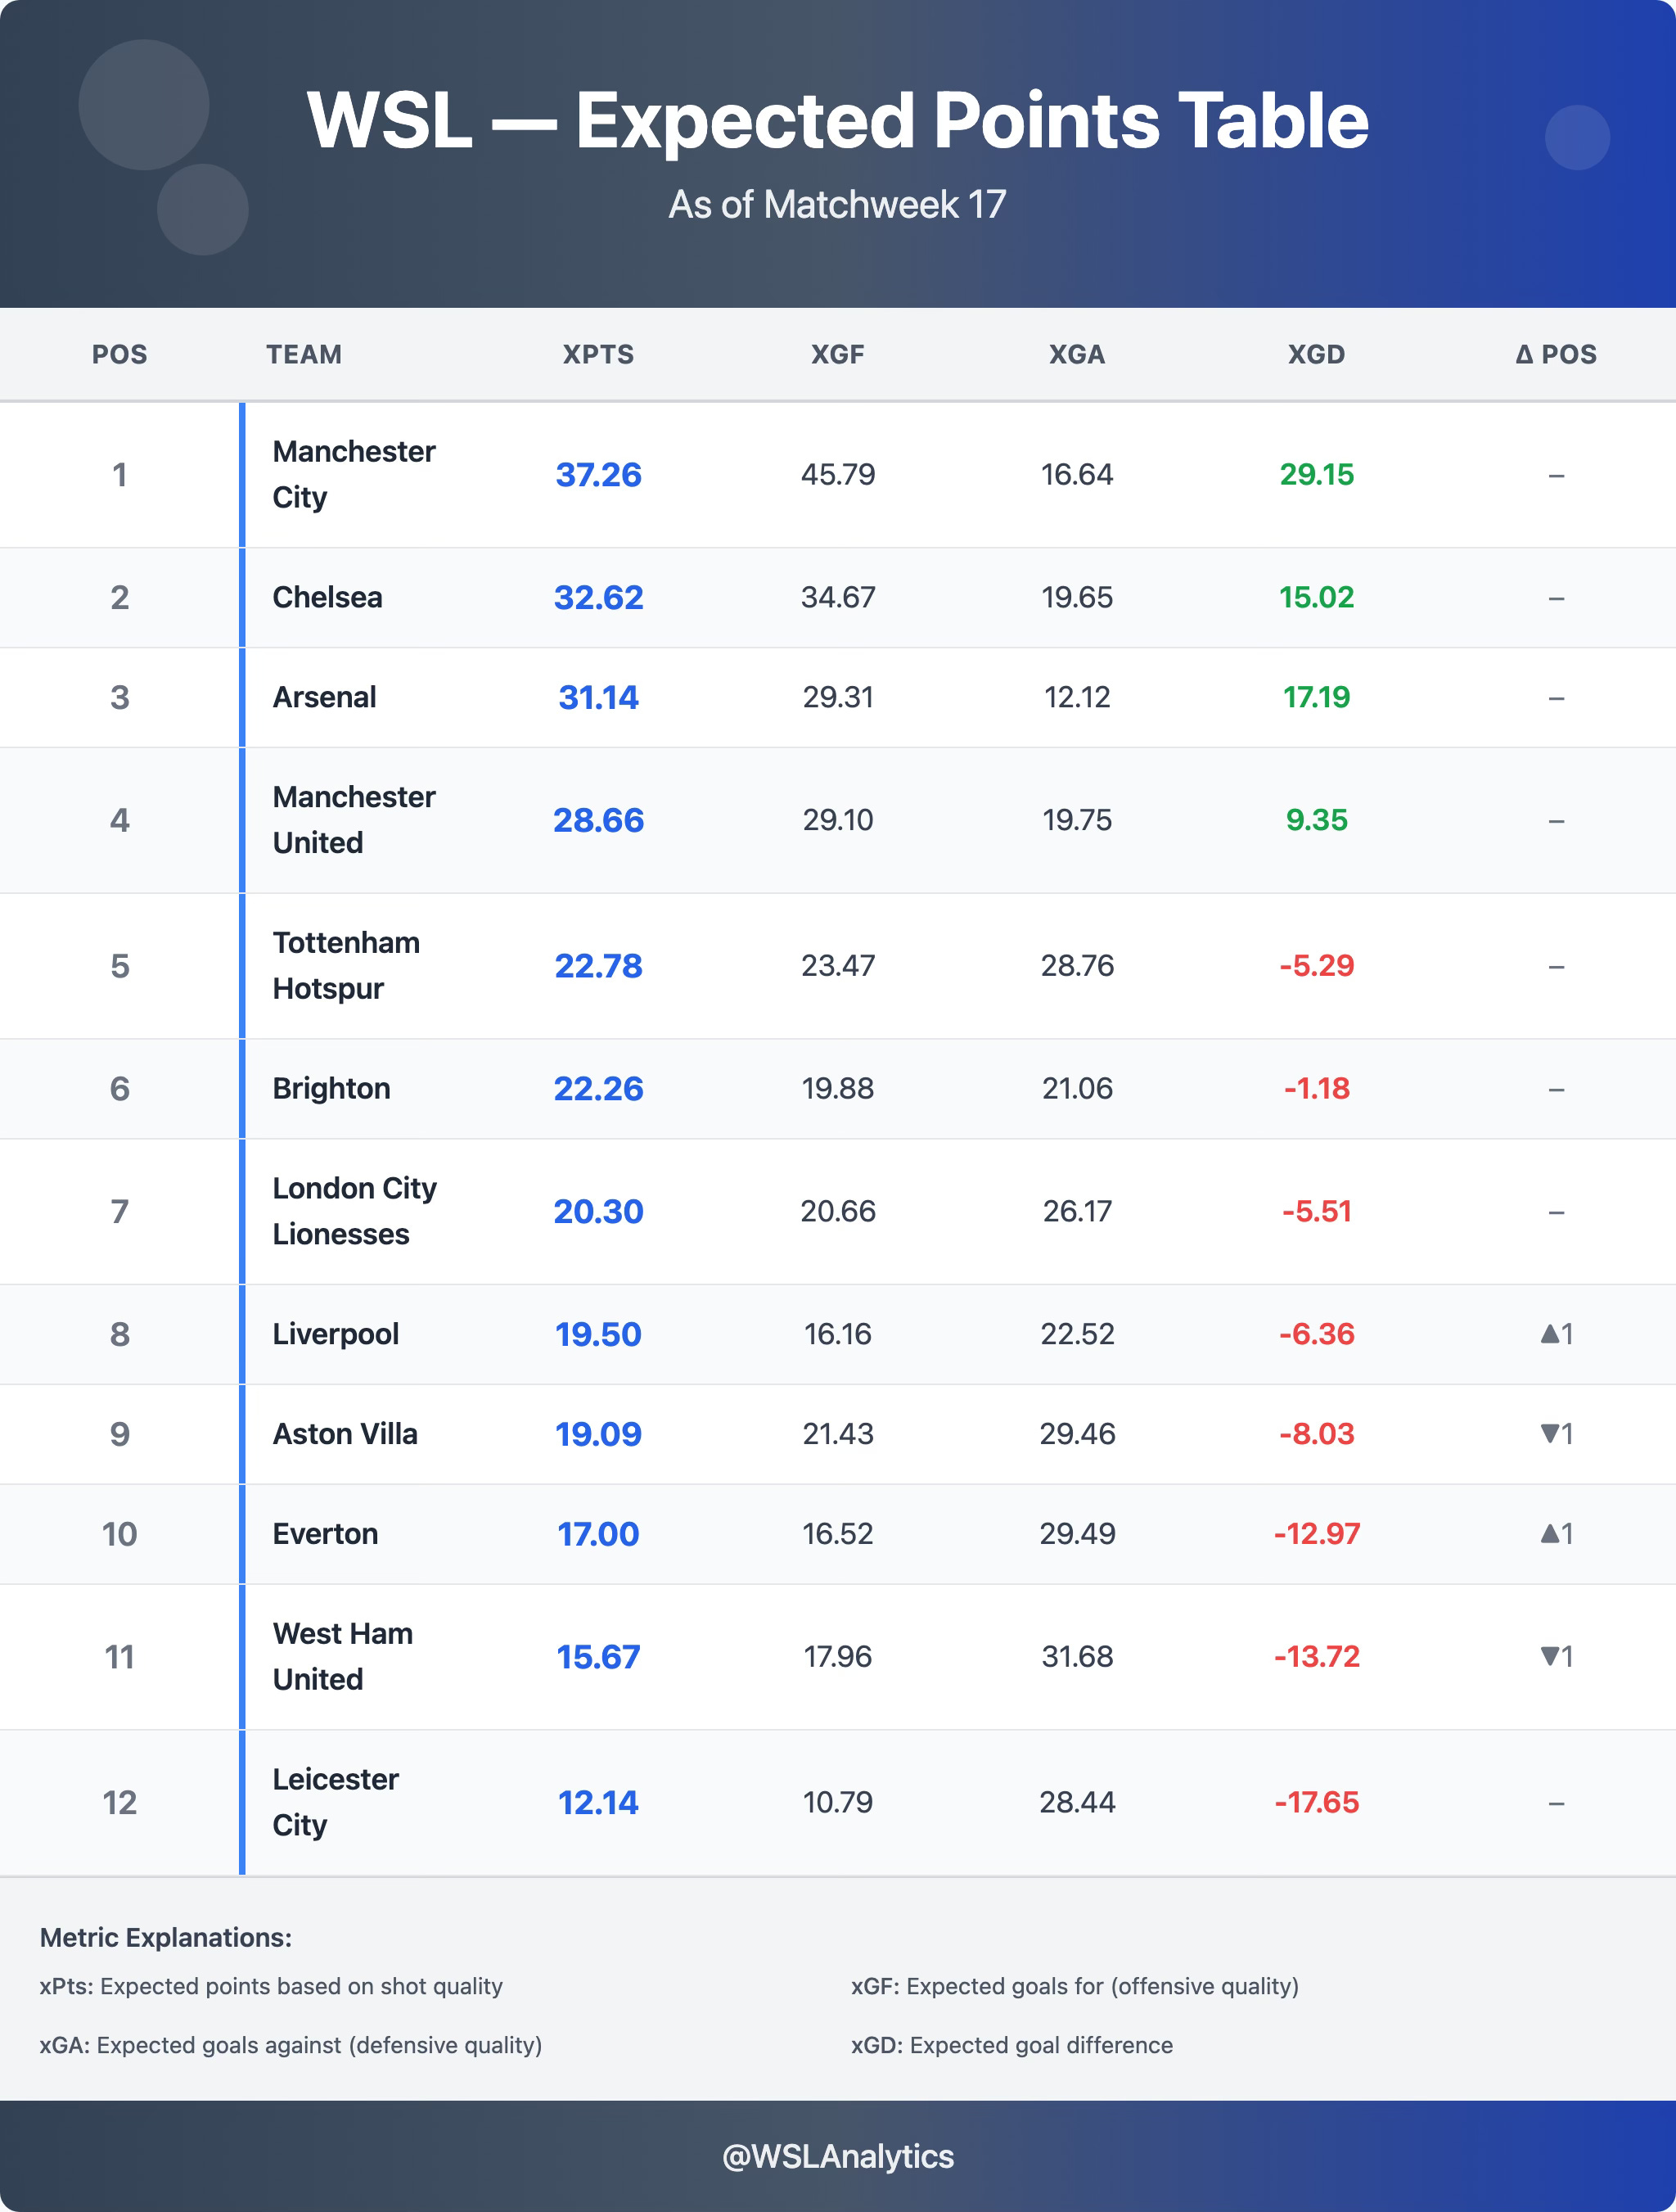Click the small blue circle at header right
Screen dimensions: 1676x2212
pos(1576,138)
